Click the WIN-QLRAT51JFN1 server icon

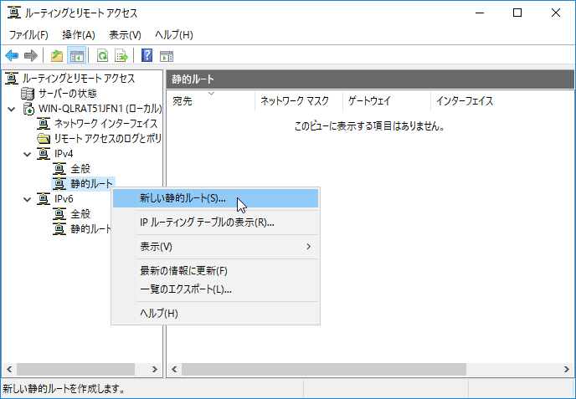(x=28, y=109)
